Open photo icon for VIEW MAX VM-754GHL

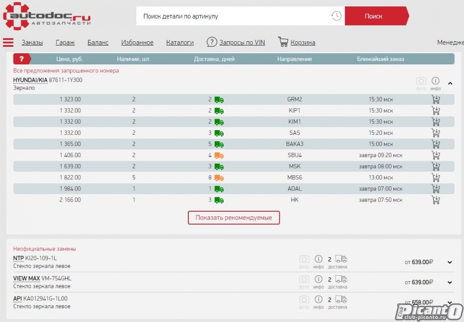(304, 279)
